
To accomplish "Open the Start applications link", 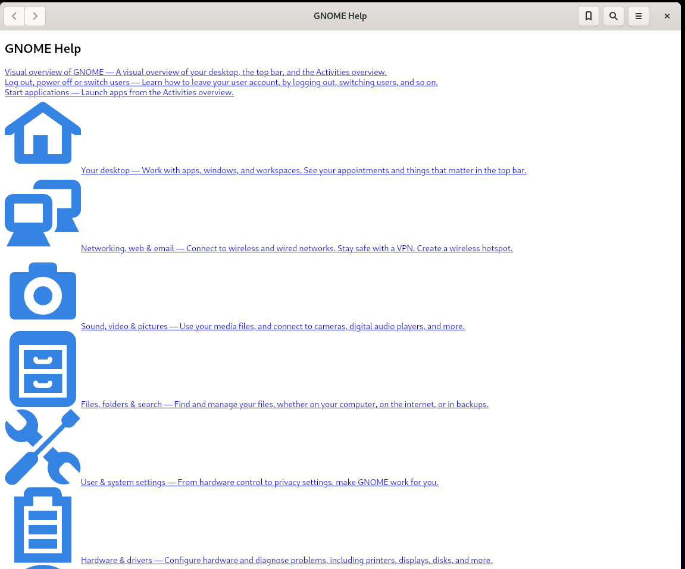I will (x=119, y=92).
